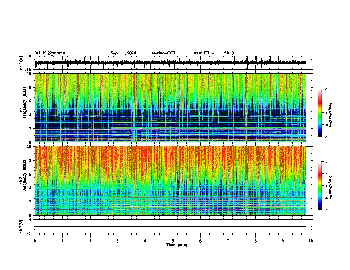
Task: Click time axis tick label "1"
Action: (62, 241)
